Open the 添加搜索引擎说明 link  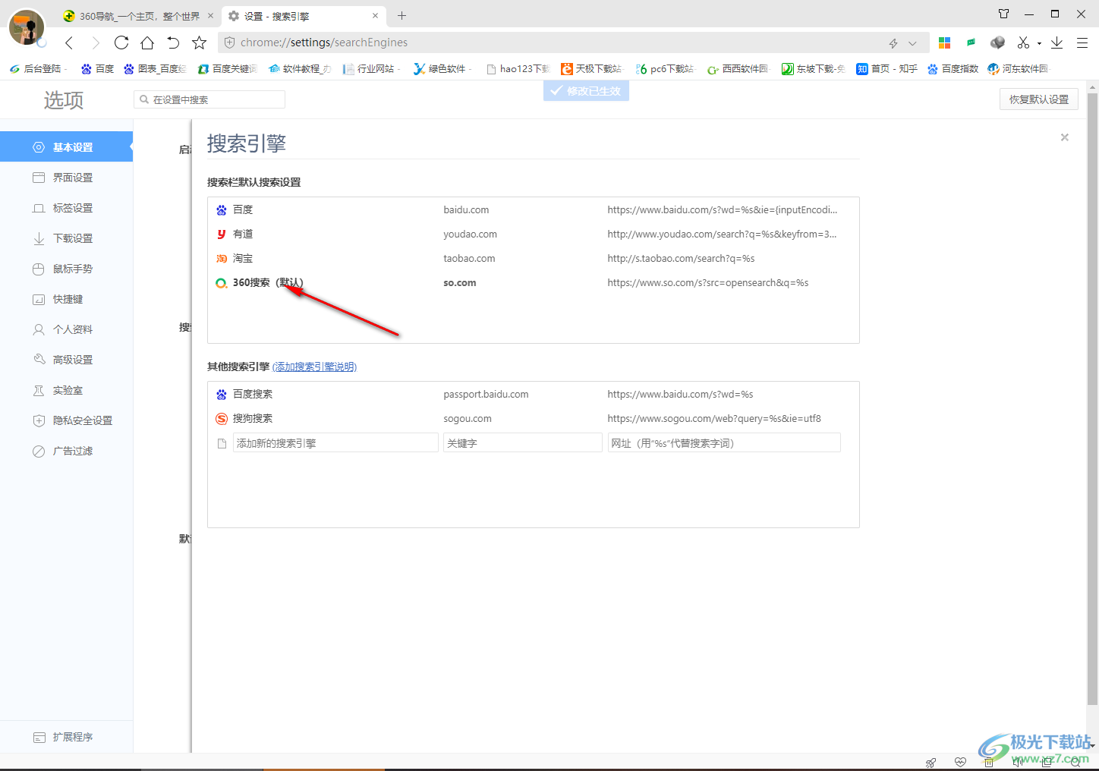point(315,367)
